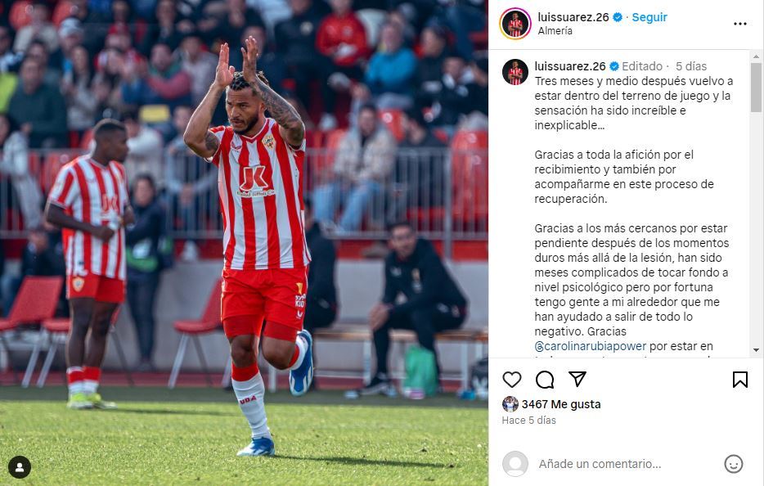This screenshot has height=486, width=764.
Task: Click caption scrollbar thumb
Action: [756, 88]
